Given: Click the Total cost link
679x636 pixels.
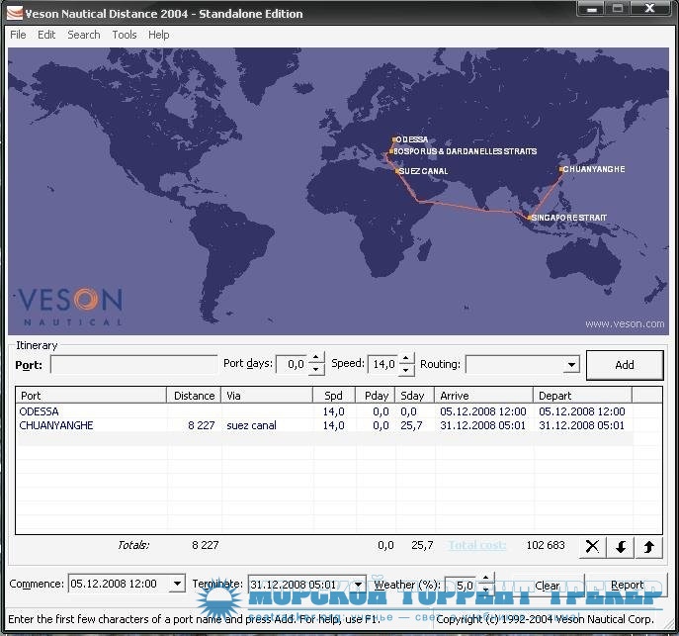Looking at the screenshot, I should pyautogui.click(x=477, y=545).
